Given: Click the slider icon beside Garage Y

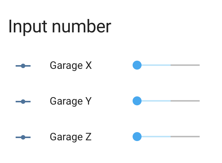Looking at the screenshot, I should (23, 102).
